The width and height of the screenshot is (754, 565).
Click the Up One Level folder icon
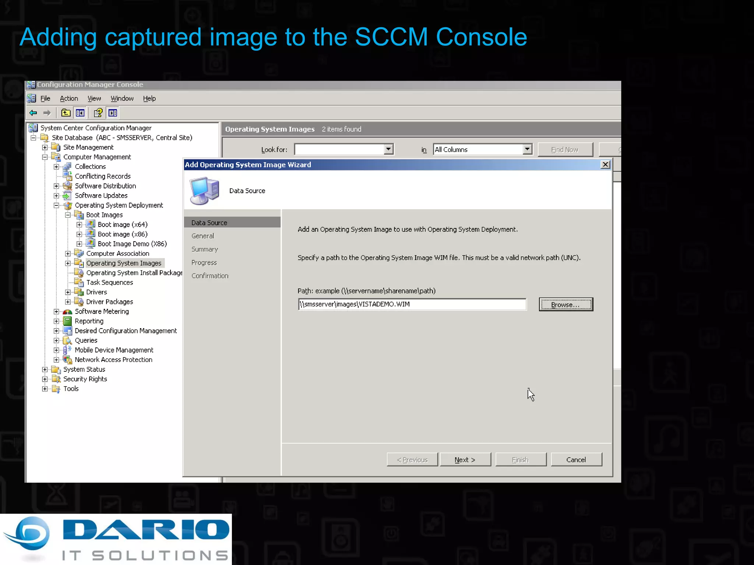(x=66, y=113)
